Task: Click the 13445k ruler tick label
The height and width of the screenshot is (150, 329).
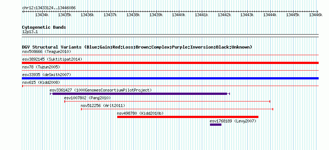Action: point(293,15)
